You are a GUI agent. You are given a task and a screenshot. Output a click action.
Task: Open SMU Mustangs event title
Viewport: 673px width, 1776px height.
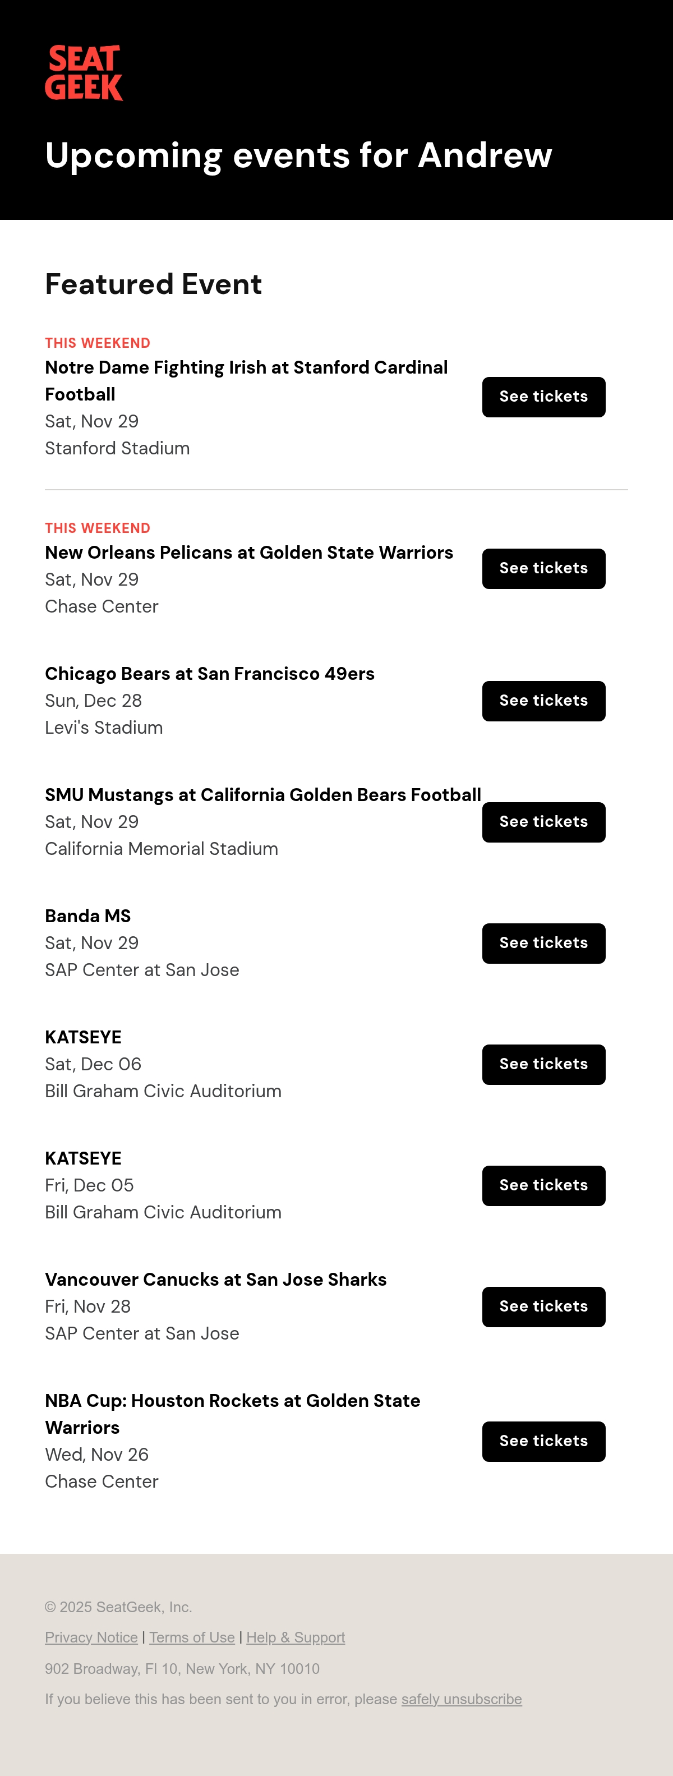coord(262,795)
